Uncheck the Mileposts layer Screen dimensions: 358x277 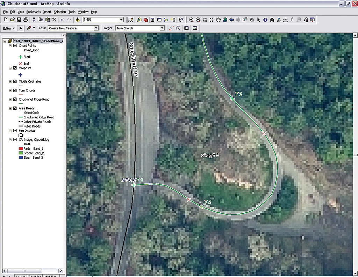click(x=15, y=68)
